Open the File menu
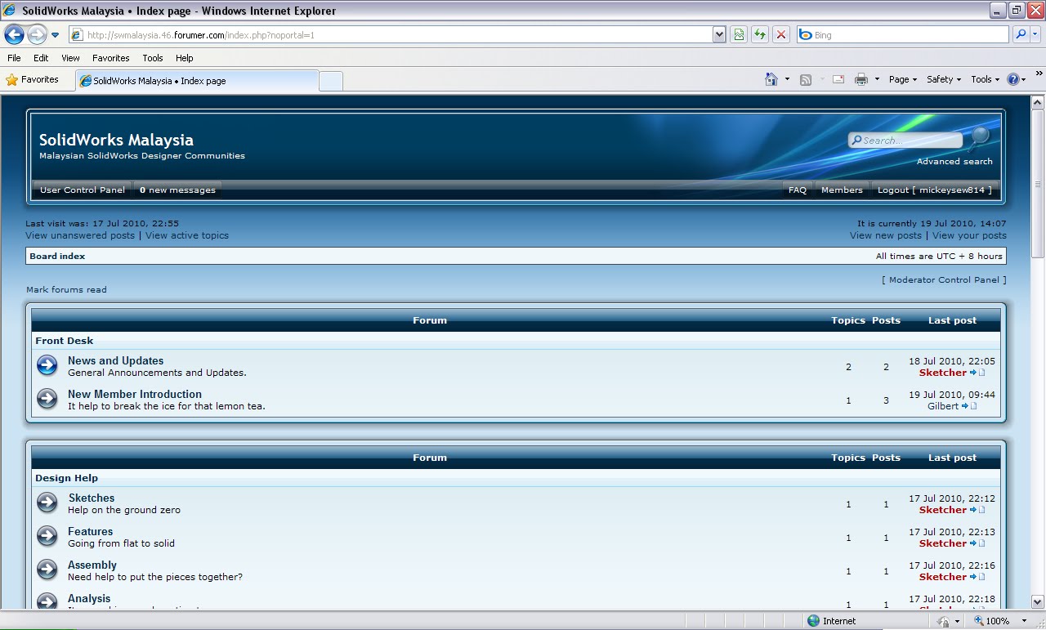Viewport: 1046px width, 630px height. [14, 58]
